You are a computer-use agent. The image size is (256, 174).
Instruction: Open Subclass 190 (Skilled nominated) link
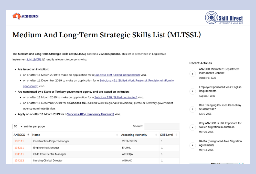pos(116,97)
